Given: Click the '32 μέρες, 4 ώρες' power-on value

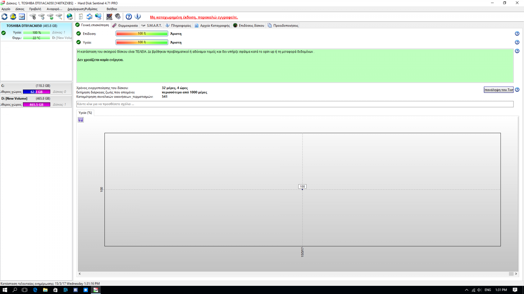Looking at the screenshot, I should pos(175,88).
